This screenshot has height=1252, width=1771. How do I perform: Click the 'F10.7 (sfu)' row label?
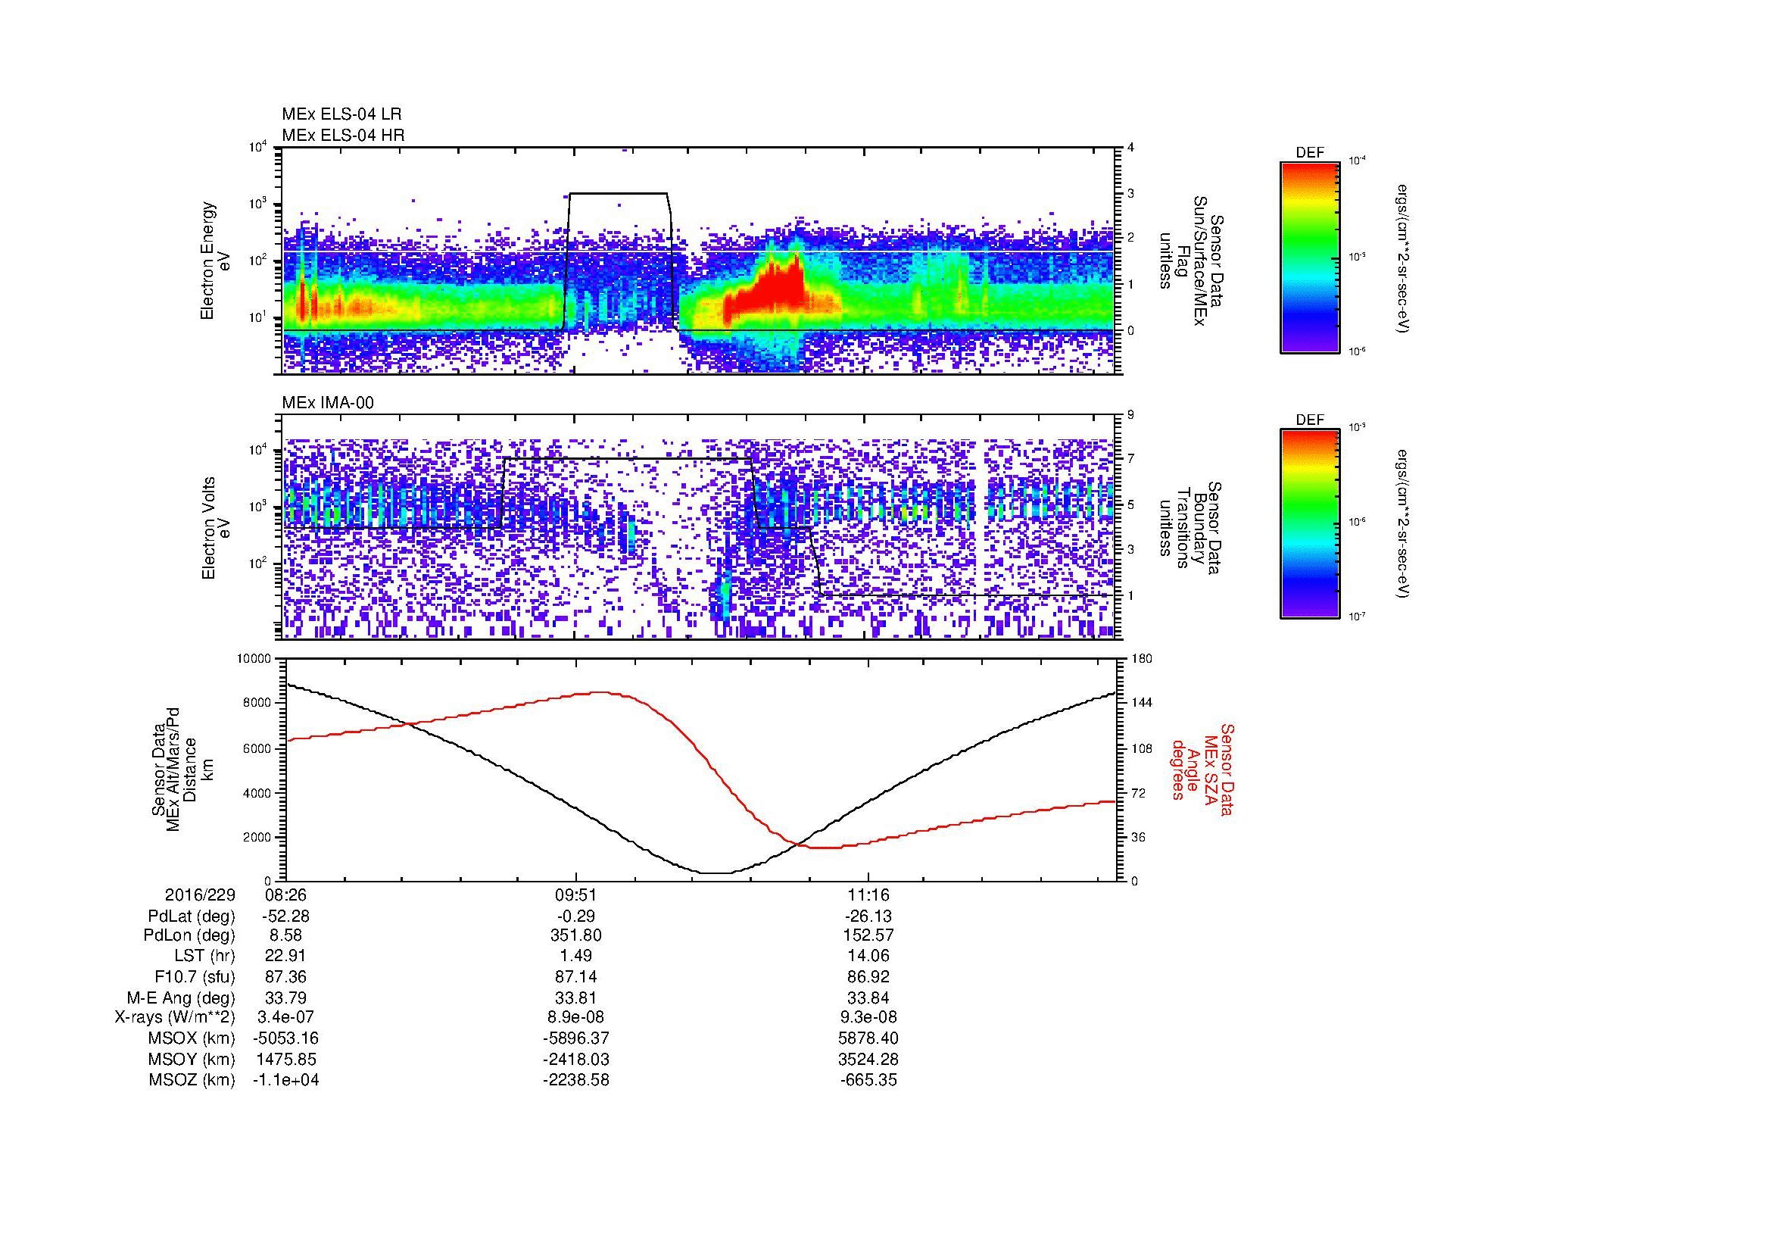195,976
